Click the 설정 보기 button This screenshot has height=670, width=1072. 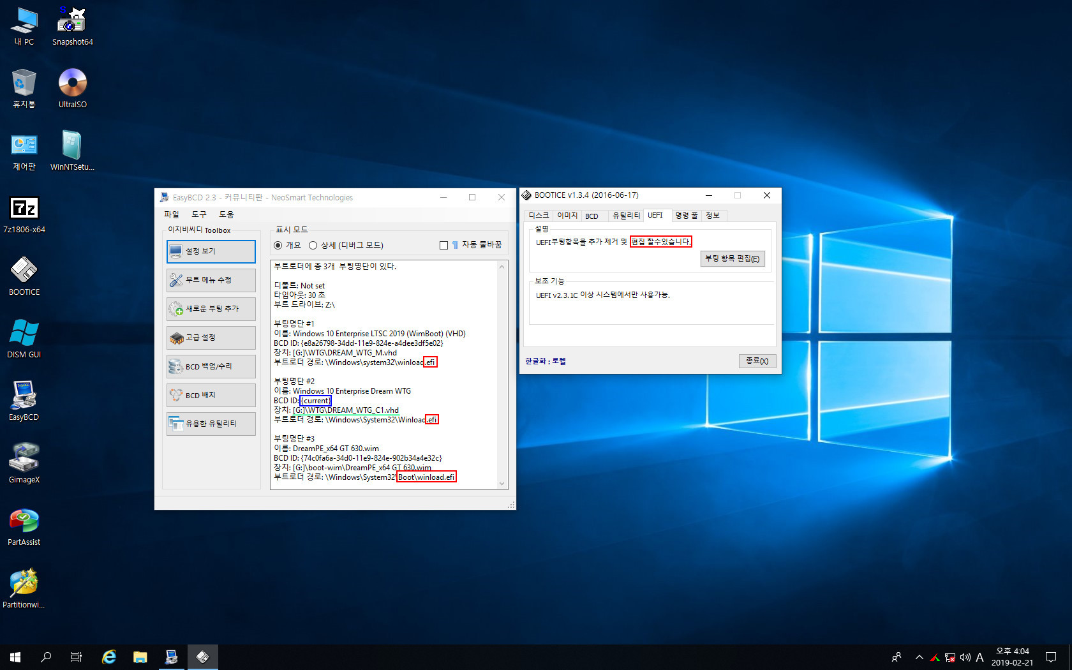(x=211, y=251)
